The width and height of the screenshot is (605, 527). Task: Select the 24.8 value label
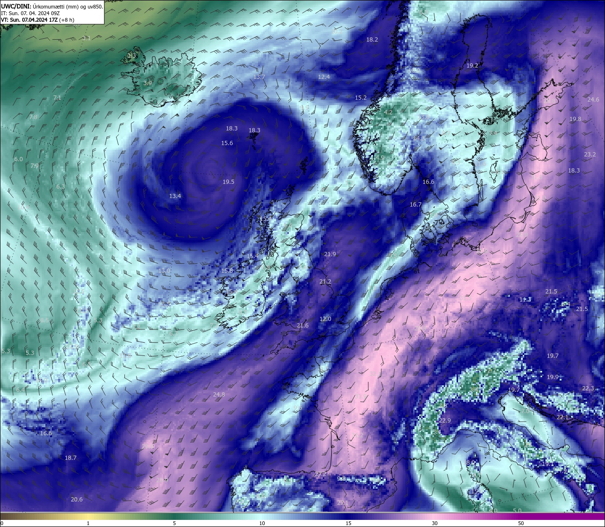click(x=219, y=395)
